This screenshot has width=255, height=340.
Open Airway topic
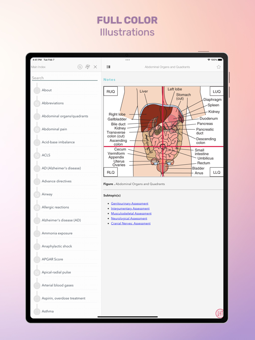(x=47, y=194)
